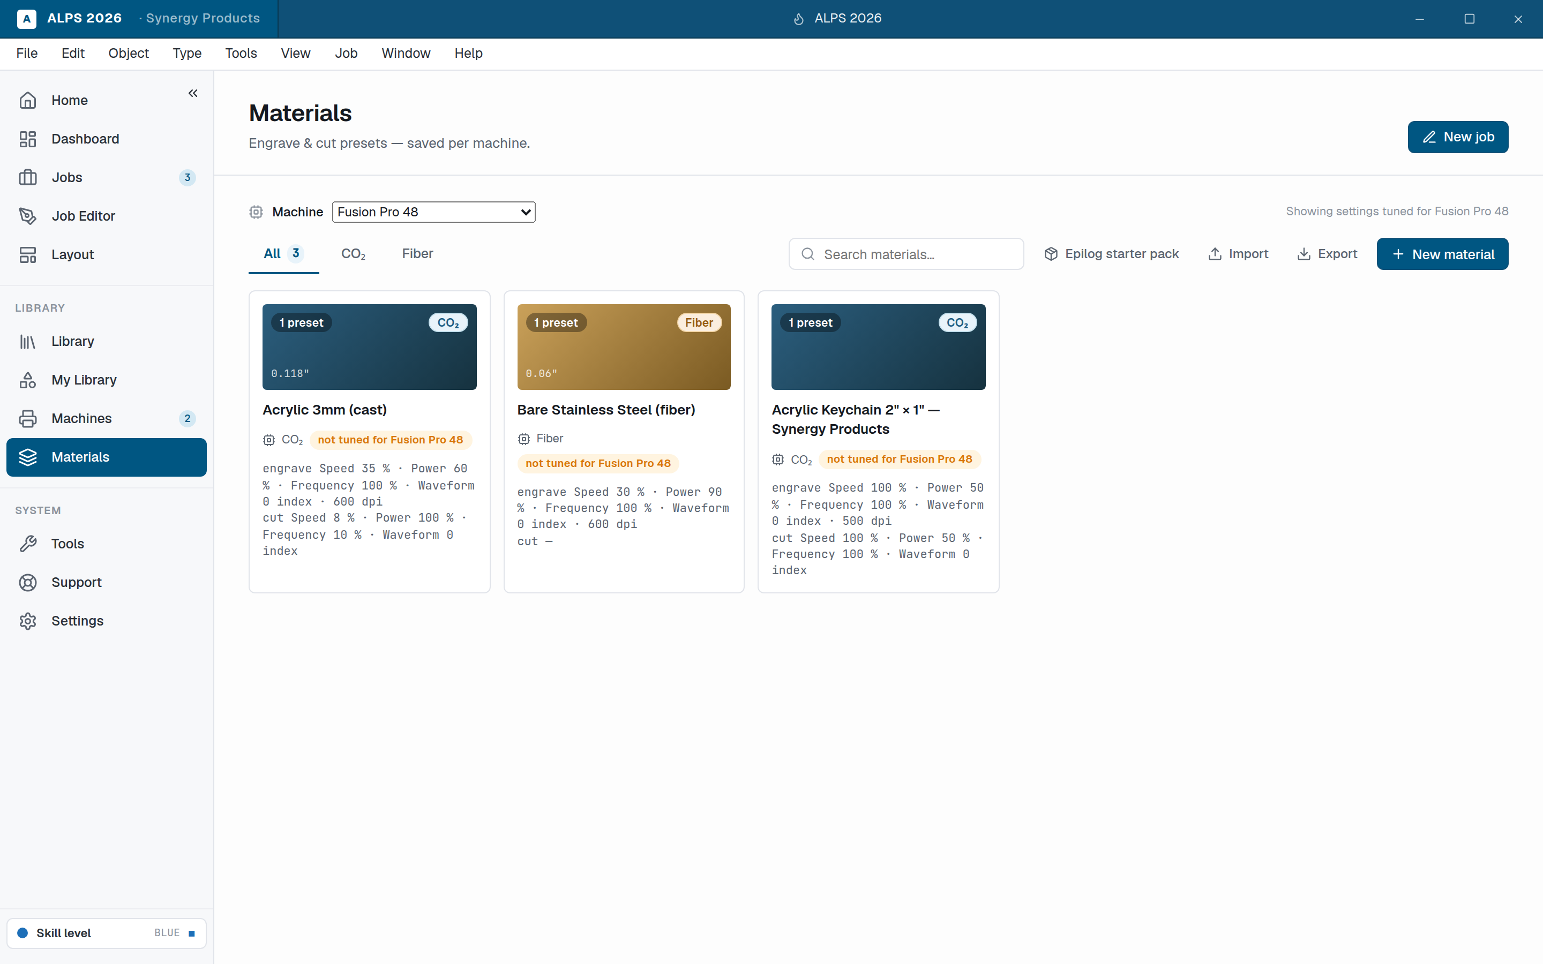Click the Import button label
The width and height of the screenshot is (1543, 964).
[1248, 254]
